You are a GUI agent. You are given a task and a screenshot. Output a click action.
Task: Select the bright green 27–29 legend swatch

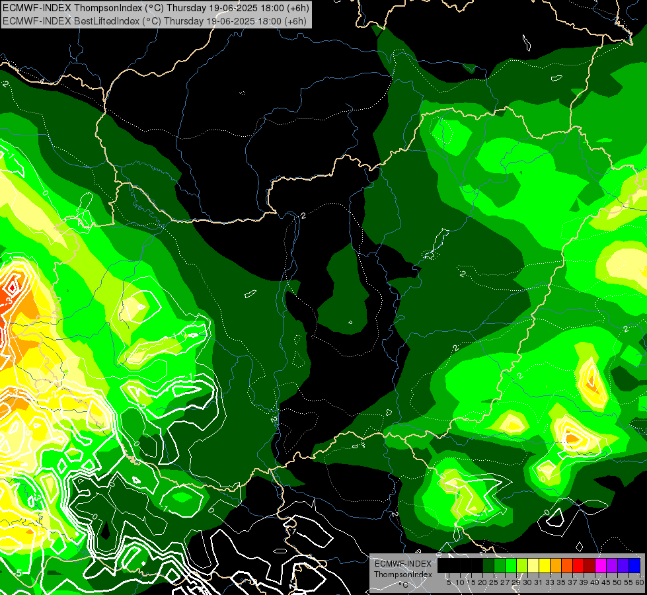[510, 565]
